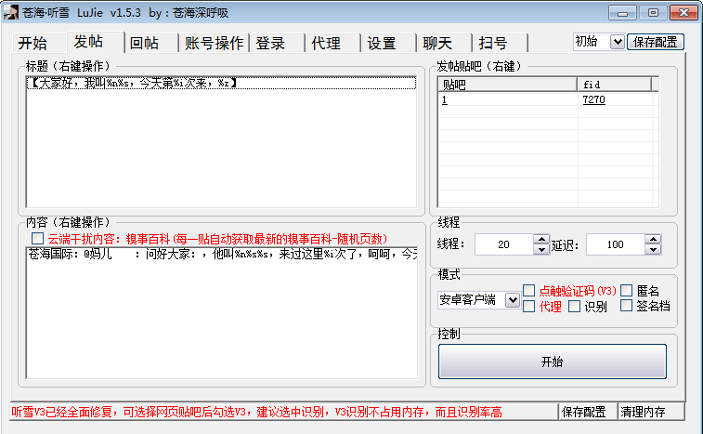Enable the 云端干扰内容 checkbox
The image size is (703, 434).
pos(38,238)
